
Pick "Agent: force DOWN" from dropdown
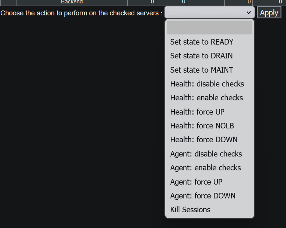tap(203, 196)
